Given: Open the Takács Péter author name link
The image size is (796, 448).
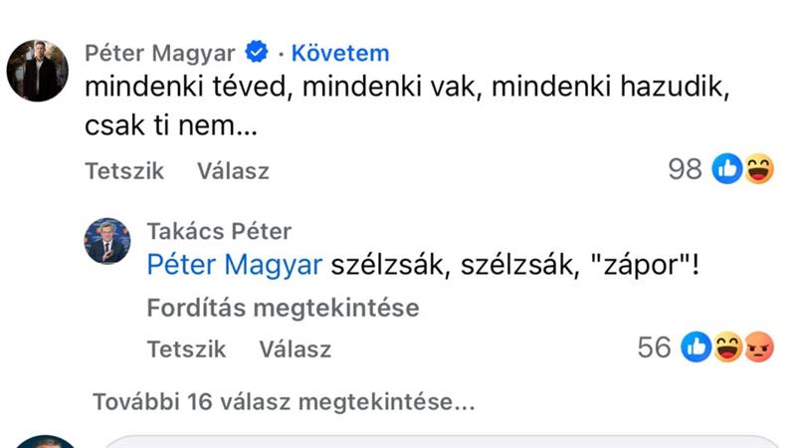Looking at the screenshot, I should (x=219, y=232).
